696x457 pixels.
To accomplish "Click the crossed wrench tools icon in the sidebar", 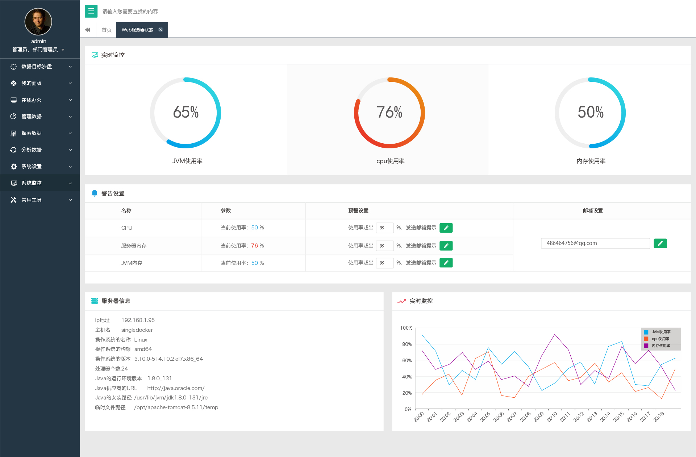I will click(14, 200).
